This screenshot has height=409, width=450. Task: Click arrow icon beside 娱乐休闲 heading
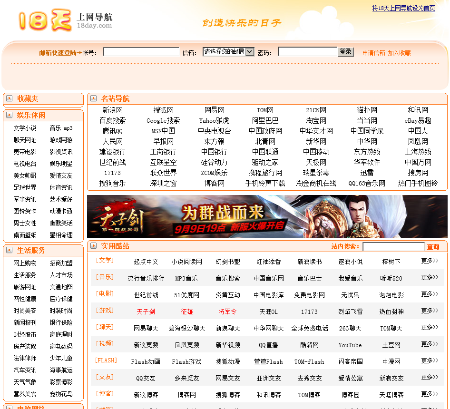point(10,115)
